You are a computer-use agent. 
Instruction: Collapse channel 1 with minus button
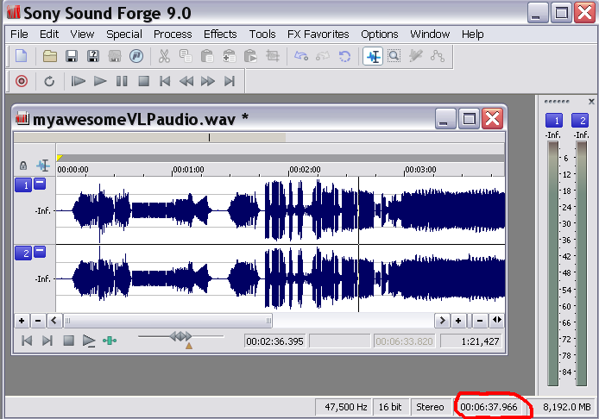click(40, 184)
